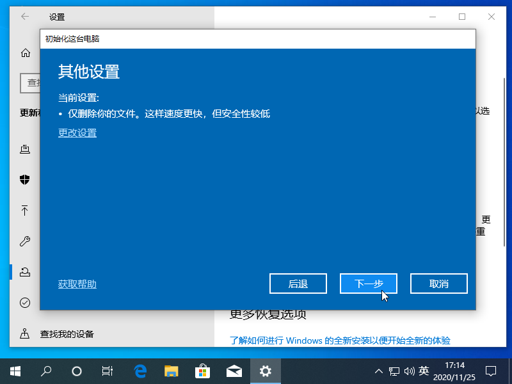
Task: Open the 更改设置 link
Action: tap(77, 132)
